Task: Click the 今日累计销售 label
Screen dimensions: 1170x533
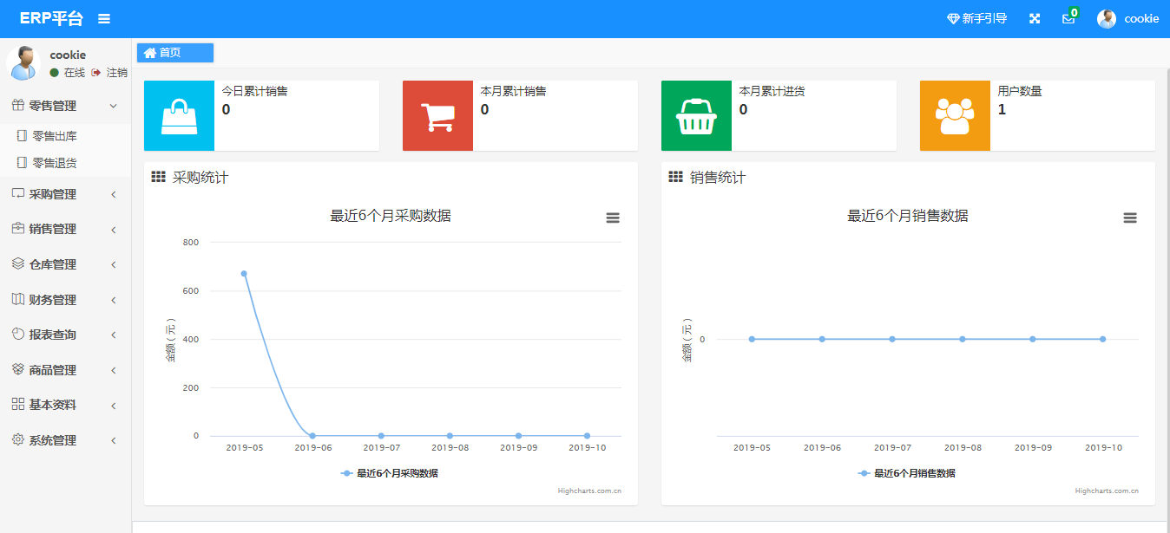Action: click(254, 91)
